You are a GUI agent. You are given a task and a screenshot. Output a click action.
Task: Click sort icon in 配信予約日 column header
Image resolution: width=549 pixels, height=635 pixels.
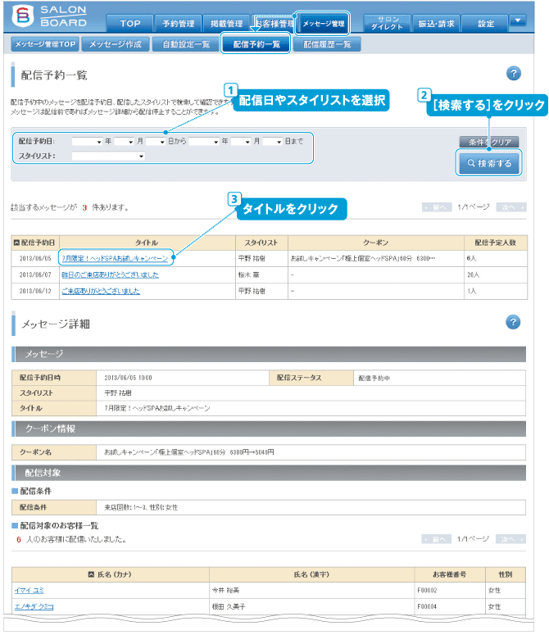pos(17,243)
